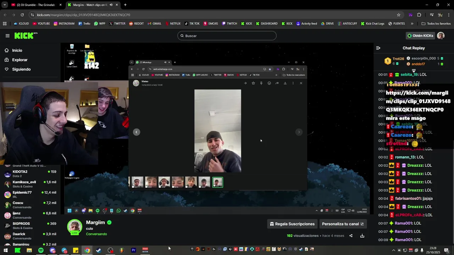
Task: Open a new browser tab
Action: [125, 5]
